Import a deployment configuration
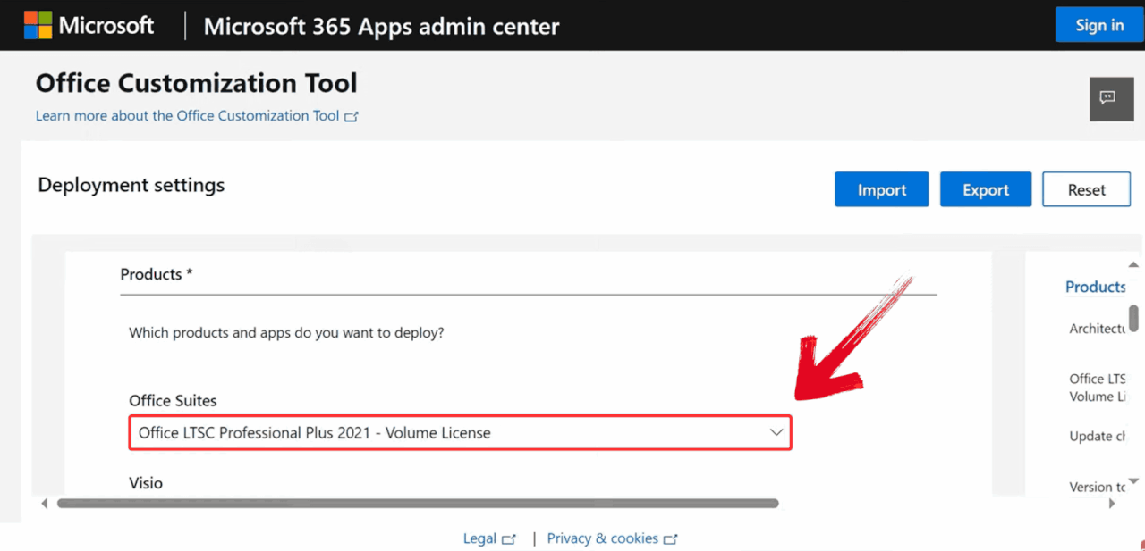The height and width of the screenshot is (551, 1145). [881, 189]
